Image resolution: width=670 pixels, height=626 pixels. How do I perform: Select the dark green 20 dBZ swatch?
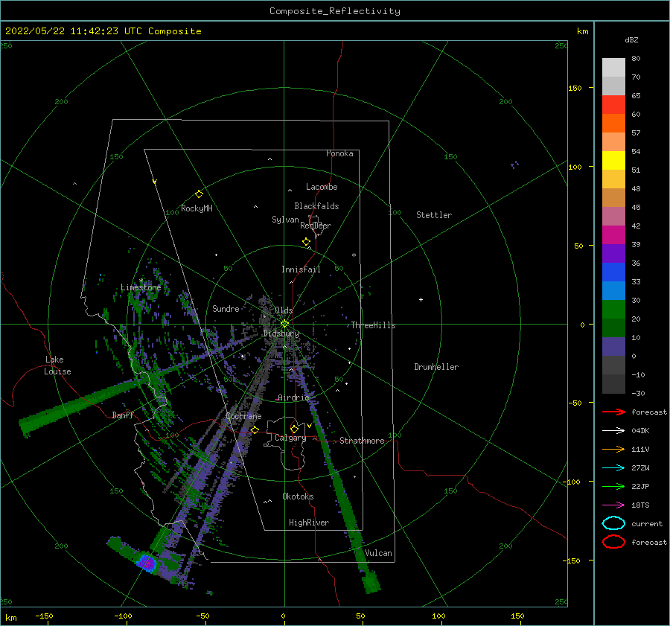613,328
